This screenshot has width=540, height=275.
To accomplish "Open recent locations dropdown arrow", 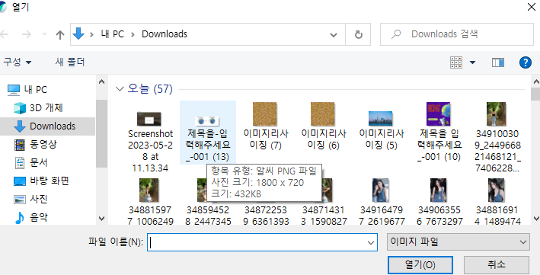I will (44, 34).
